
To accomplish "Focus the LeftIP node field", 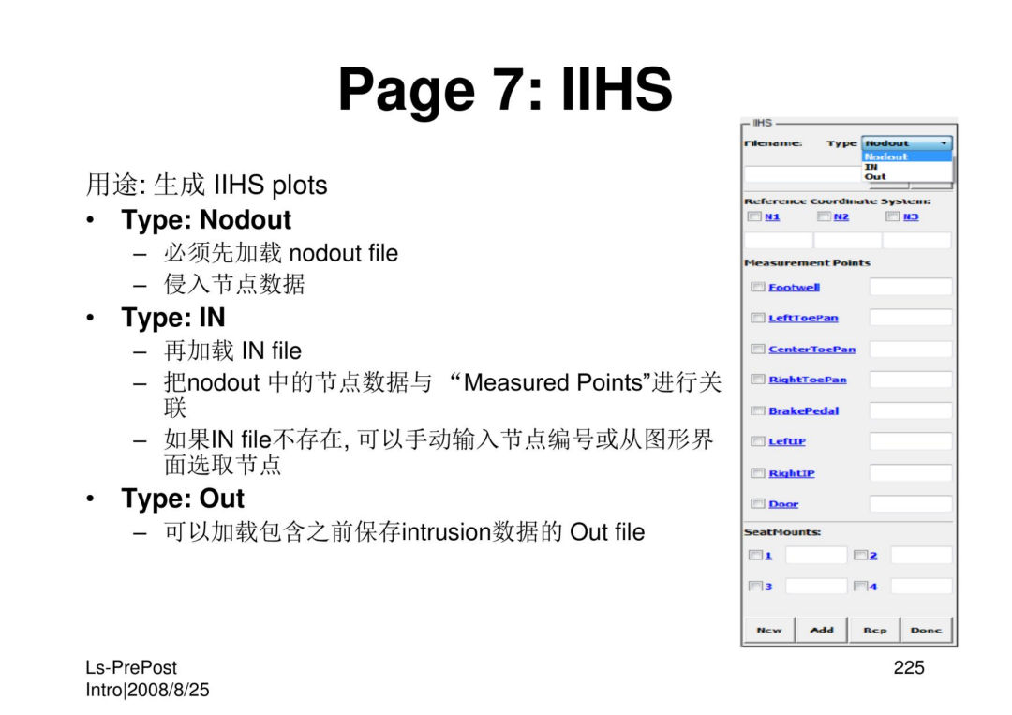I will coord(911,441).
